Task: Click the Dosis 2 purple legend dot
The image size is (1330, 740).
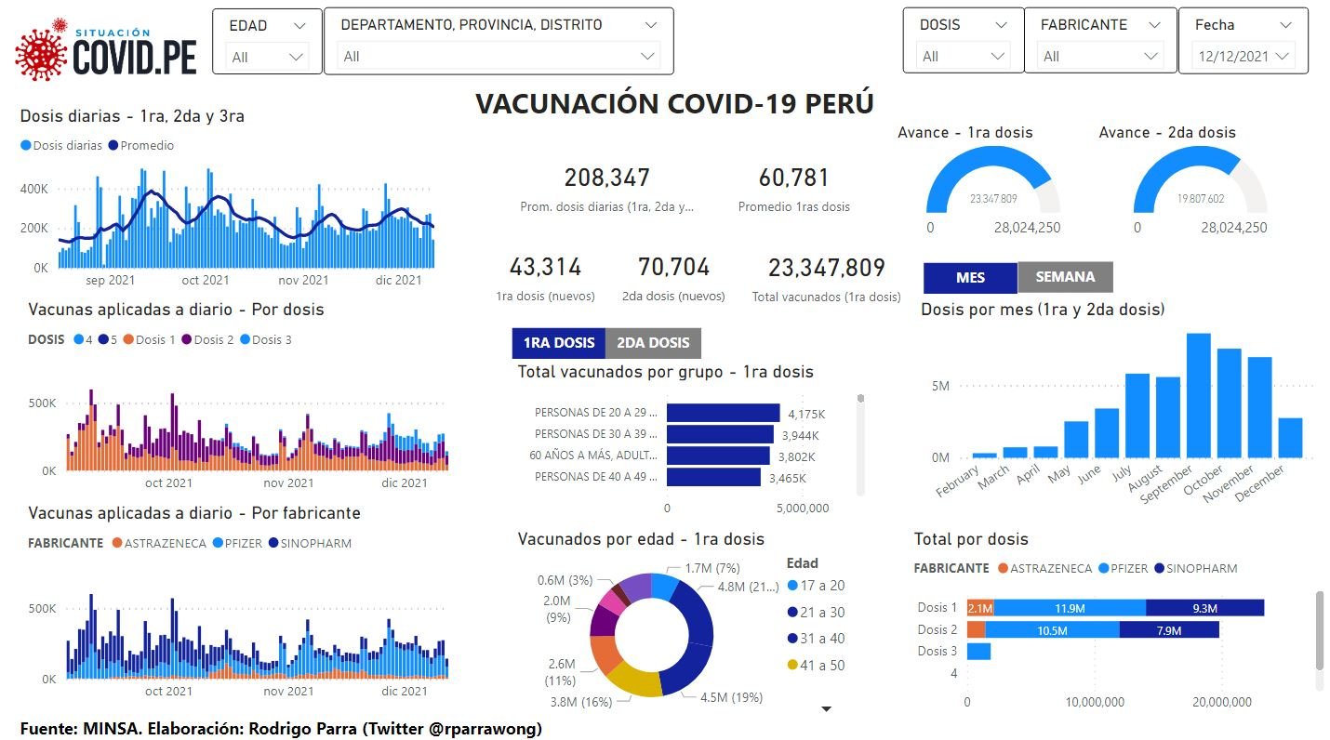Action: tap(186, 340)
